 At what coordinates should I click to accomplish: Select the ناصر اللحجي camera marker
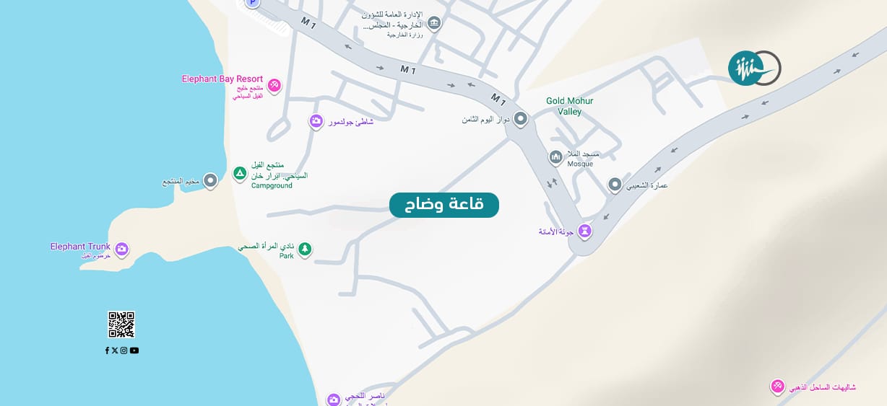(333, 400)
